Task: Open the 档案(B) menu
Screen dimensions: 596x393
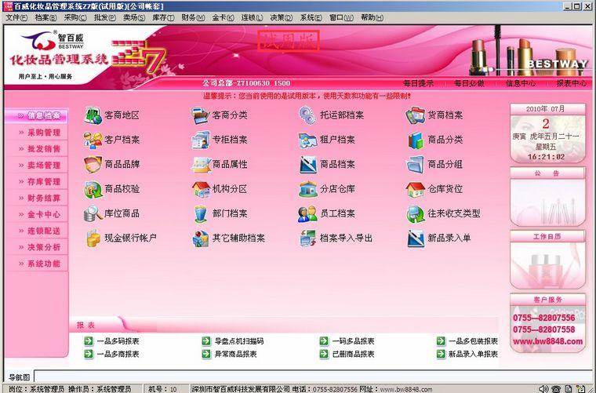Action: point(45,17)
